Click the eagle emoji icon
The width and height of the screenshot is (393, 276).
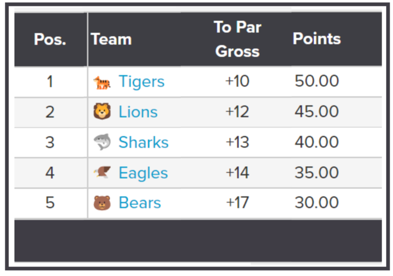pyautogui.click(x=102, y=173)
